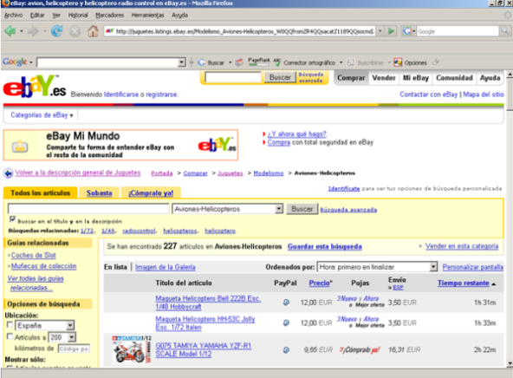513x378 pixels.
Task: Click the Mi eBay navigation tab
Action: pyautogui.click(x=416, y=78)
